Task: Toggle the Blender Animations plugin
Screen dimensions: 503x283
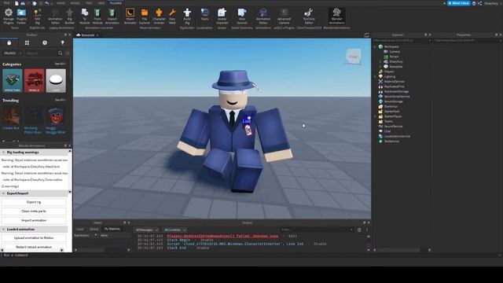Action: [x=336, y=16]
